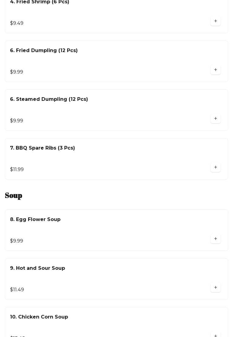Open the Egg Flower Soup item title
This screenshot has width=233, height=337.
tap(35, 220)
